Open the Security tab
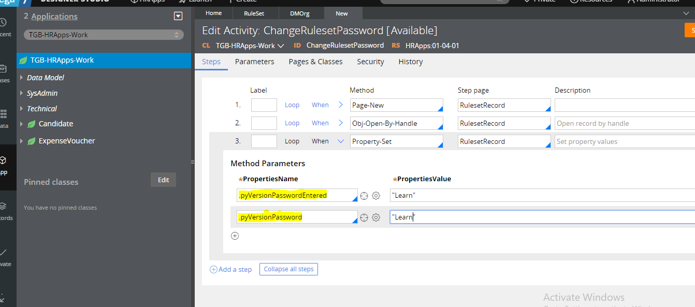This screenshot has width=695, height=307. (x=370, y=62)
